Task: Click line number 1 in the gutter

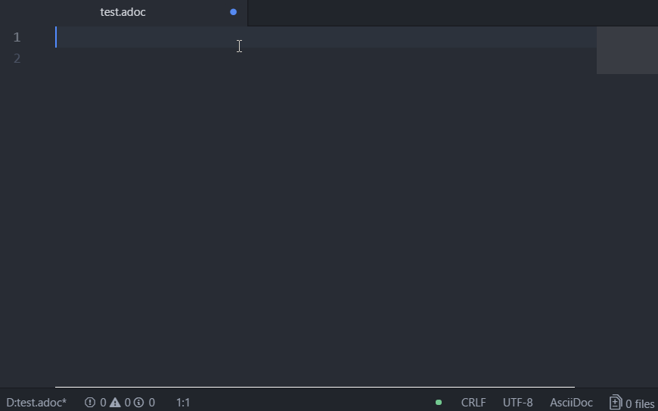Action: (x=17, y=37)
